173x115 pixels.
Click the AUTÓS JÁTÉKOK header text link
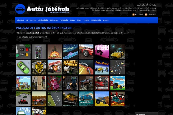pyautogui.click(x=146, y=5)
